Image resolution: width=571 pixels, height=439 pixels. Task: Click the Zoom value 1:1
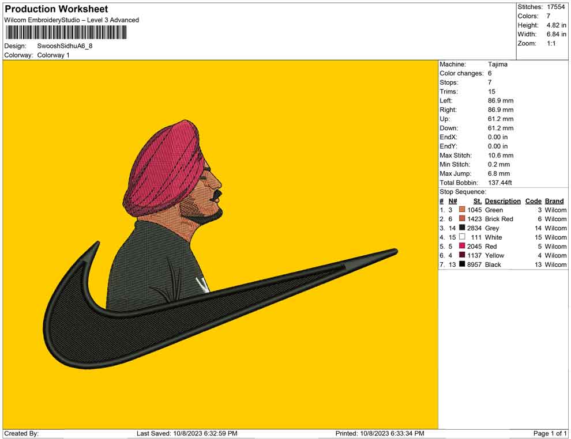[551, 43]
